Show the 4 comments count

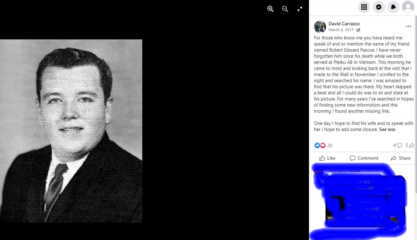pyautogui.click(x=397, y=146)
